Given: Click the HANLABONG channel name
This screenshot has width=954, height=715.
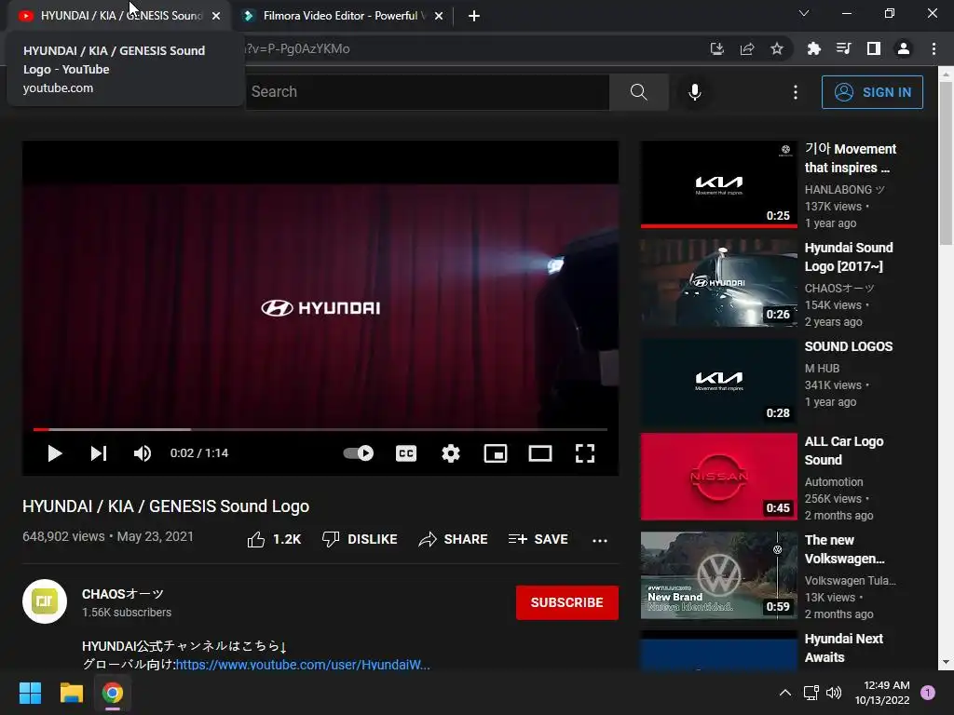Looking at the screenshot, I should 844,190.
